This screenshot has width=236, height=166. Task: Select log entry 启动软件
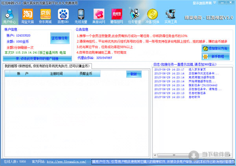tap(177, 97)
